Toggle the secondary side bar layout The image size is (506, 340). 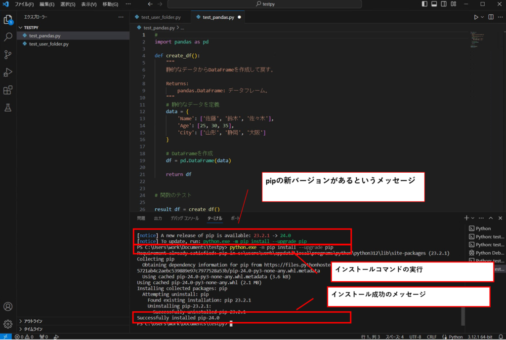(x=444, y=4)
